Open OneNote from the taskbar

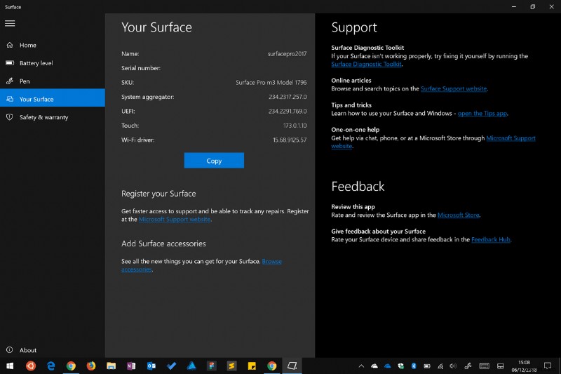pos(131,366)
